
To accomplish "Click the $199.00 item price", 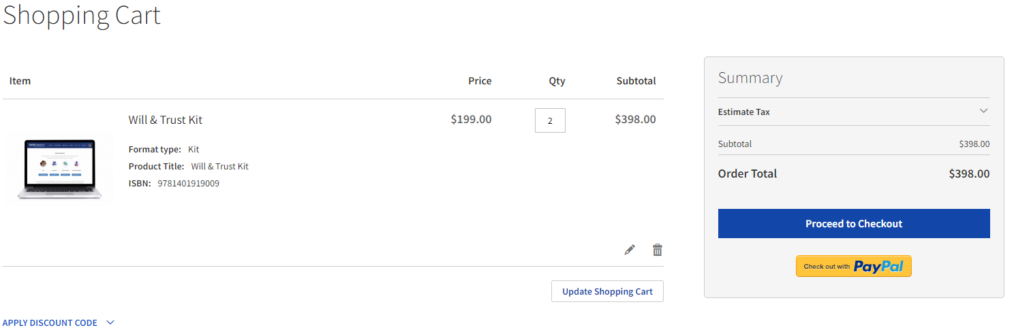I will 471,119.
